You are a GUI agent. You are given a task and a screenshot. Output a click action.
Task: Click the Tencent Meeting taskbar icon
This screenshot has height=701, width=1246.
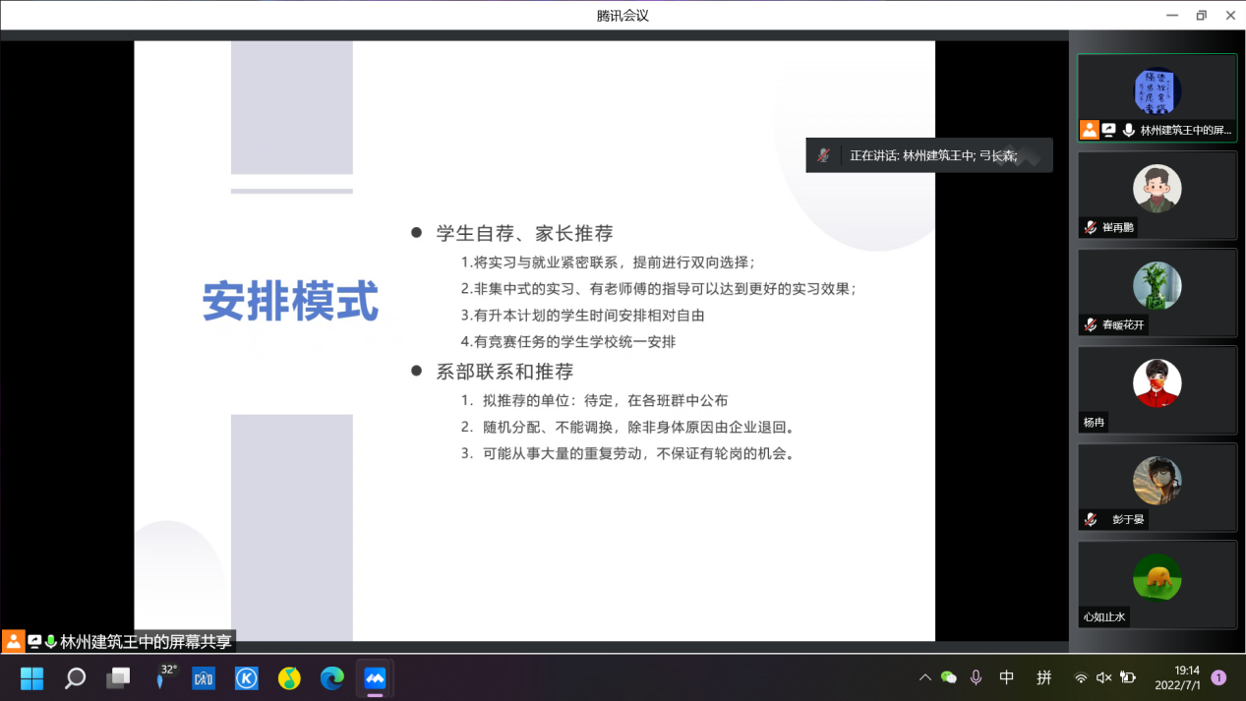[375, 678]
